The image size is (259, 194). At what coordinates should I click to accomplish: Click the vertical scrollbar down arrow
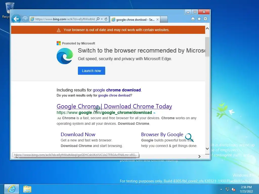pyautogui.click(x=207, y=149)
